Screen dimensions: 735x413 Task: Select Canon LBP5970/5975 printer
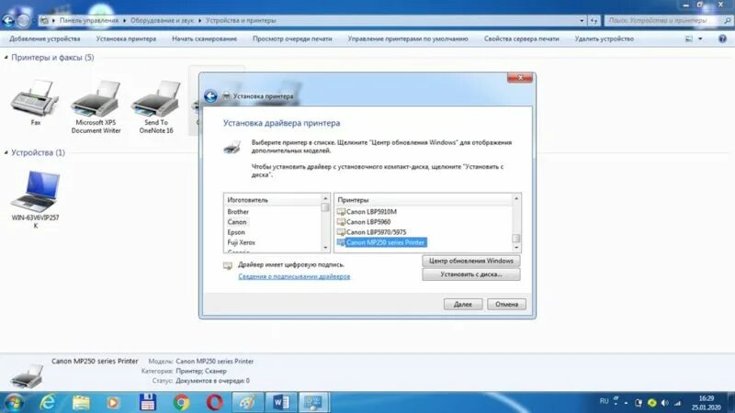(372, 232)
